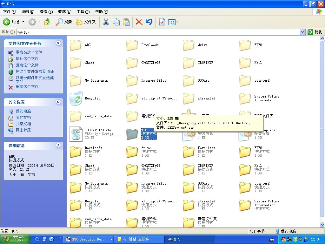
Task: Open the 工具(T) menu
Action: (x=83, y=12)
